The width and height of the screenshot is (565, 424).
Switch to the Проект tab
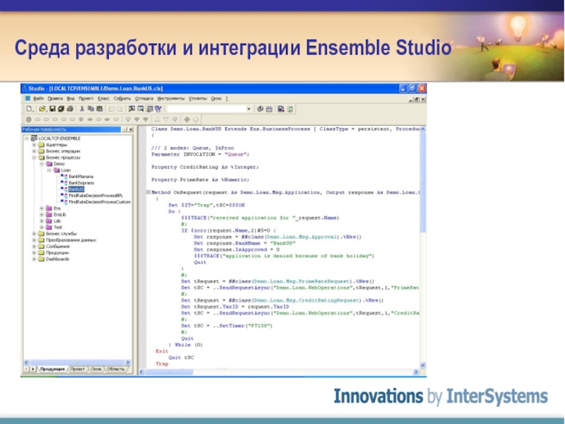pyautogui.click(x=78, y=368)
